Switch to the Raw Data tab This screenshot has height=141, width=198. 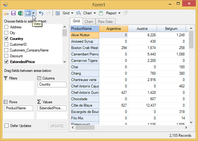pos(105,22)
